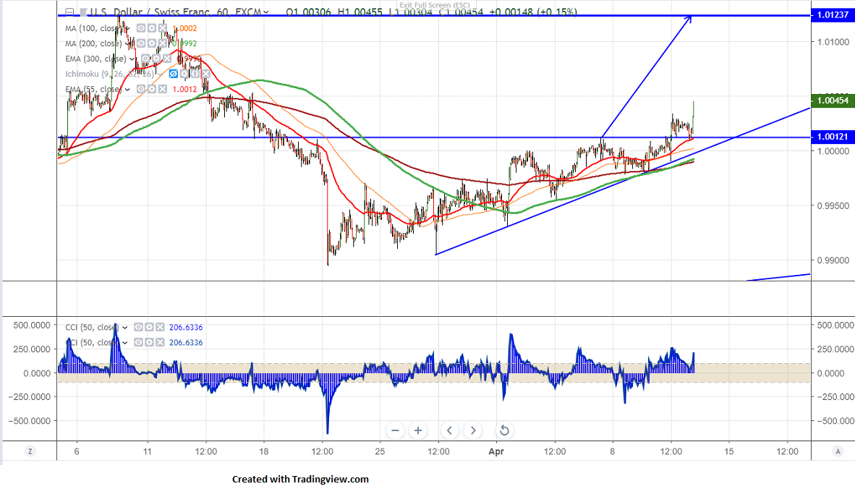Show the hidden Ichimoku indicator via eye
This screenshot has width=855, height=489.
pyautogui.click(x=174, y=74)
